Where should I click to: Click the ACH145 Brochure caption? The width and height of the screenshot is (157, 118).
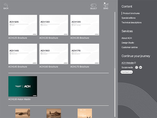pos(18,67)
